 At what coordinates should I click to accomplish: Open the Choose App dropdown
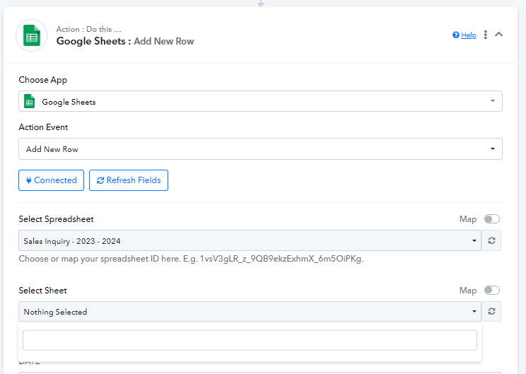(260, 101)
